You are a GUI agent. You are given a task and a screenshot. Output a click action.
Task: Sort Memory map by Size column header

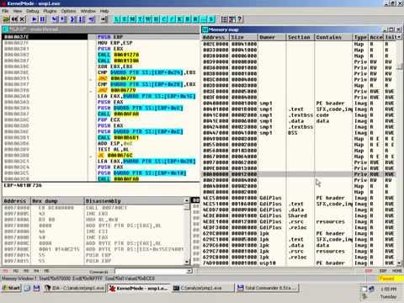[x=243, y=37]
